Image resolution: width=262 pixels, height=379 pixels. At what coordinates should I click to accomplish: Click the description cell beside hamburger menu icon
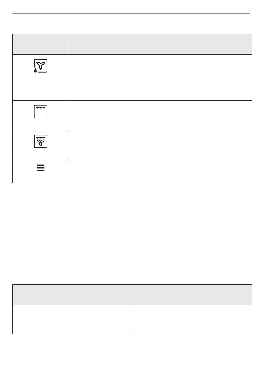click(160, 172)
